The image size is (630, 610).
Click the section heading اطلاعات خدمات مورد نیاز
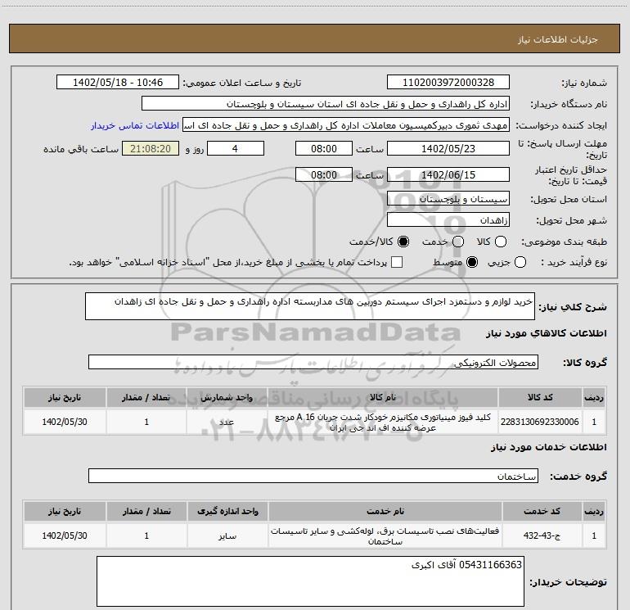click(x=548, y=447)
